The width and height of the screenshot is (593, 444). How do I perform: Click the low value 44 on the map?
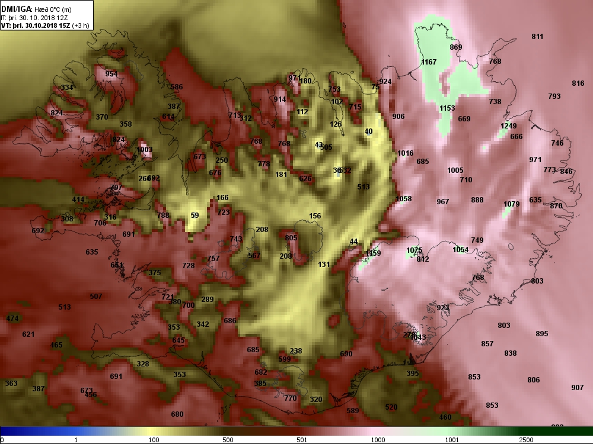click(x=353, y=242)
